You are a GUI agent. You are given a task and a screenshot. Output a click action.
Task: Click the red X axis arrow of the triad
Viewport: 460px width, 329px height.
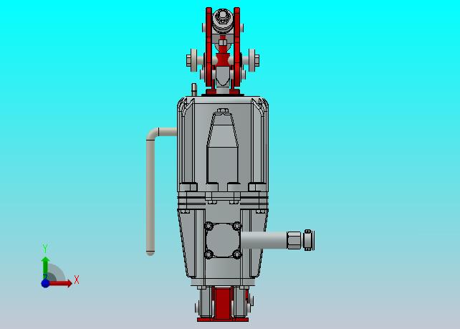(60, 283)
